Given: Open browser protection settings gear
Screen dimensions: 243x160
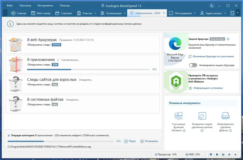Looking at the screenshot, I should [x=228, y=39].
